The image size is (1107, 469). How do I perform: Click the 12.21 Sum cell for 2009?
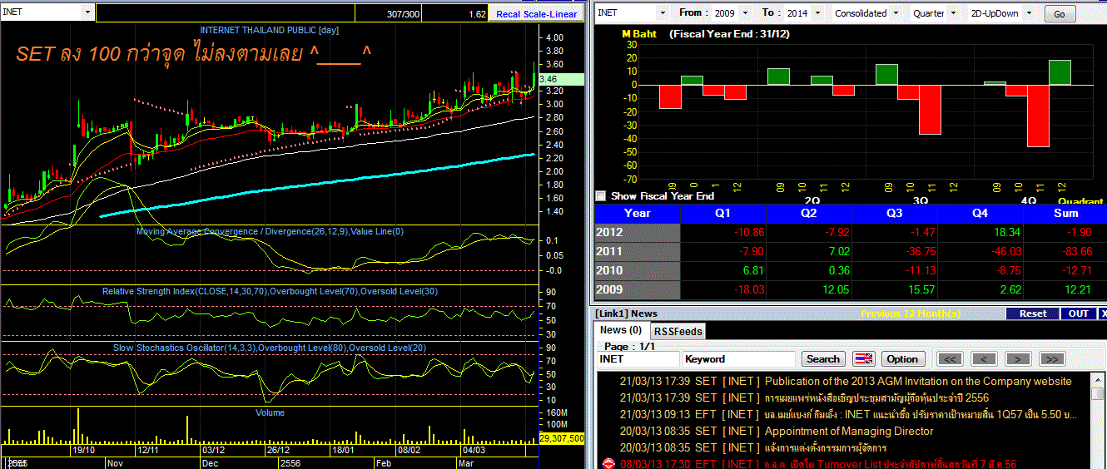point(1065,289)
